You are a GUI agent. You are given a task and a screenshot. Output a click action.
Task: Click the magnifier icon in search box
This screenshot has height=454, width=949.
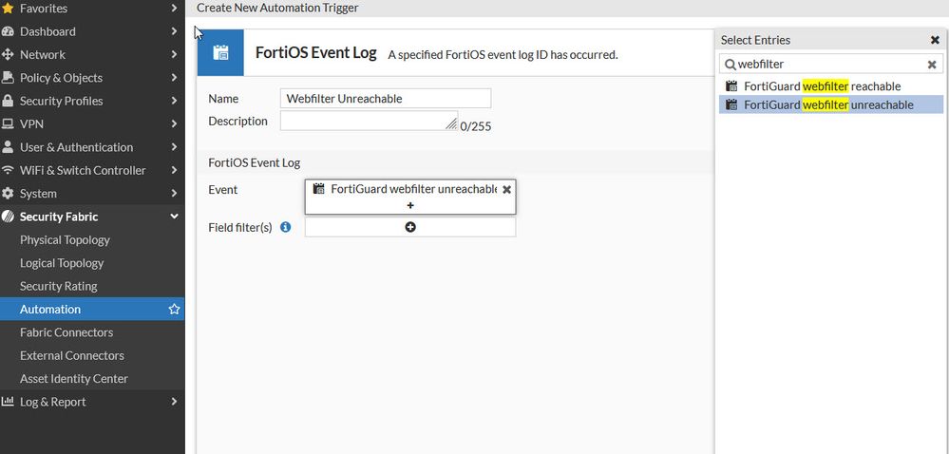(730, 65)
